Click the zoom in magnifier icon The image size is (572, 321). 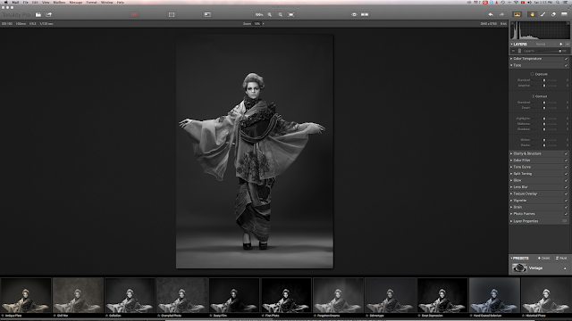pos(270,14)
